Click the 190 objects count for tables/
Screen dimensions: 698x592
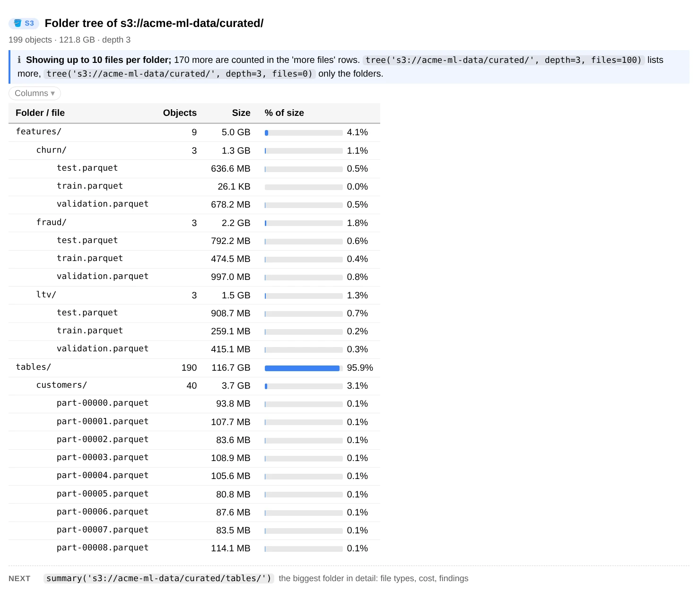click(189, 368)
